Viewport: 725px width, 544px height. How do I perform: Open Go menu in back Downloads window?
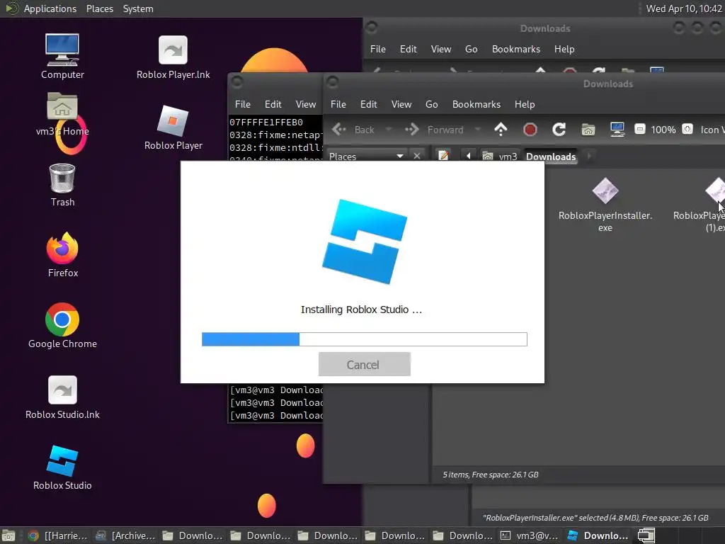471,49
